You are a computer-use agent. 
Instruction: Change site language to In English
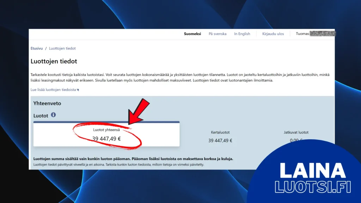pos(242,34)
